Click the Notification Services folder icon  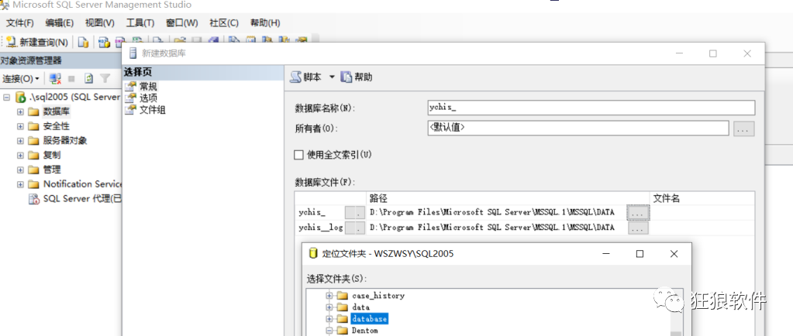coord(33,184)
